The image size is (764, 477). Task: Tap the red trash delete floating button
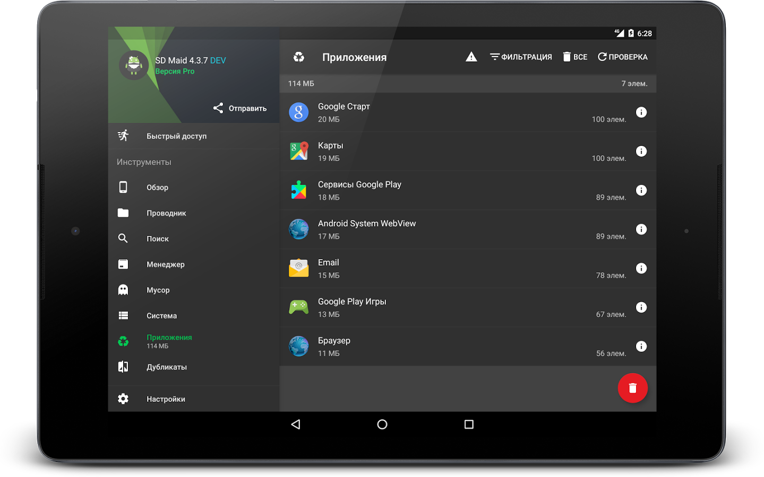(632, 388)
